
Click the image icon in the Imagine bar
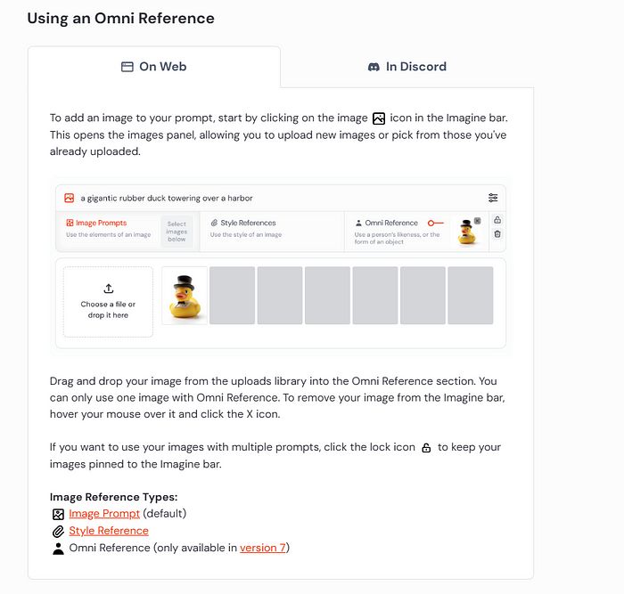[69, 198]
